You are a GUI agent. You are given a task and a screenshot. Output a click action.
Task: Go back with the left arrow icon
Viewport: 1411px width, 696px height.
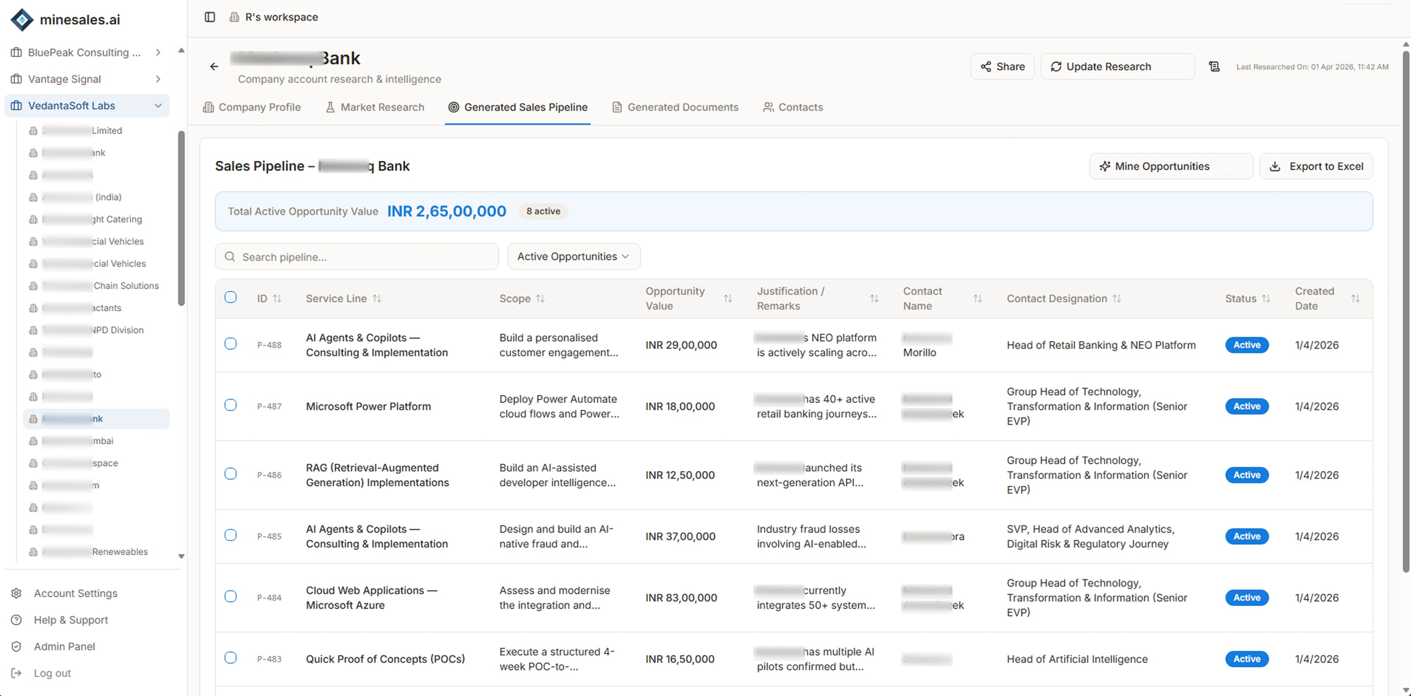(214, 66)
